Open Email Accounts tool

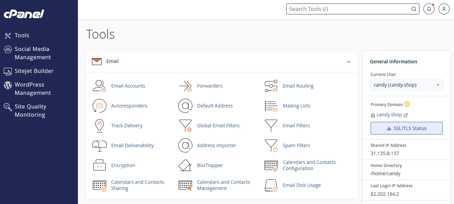tap(128, 86)
